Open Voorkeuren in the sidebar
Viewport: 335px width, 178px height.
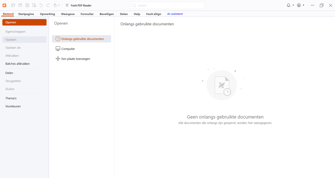(x=24, y=107)
